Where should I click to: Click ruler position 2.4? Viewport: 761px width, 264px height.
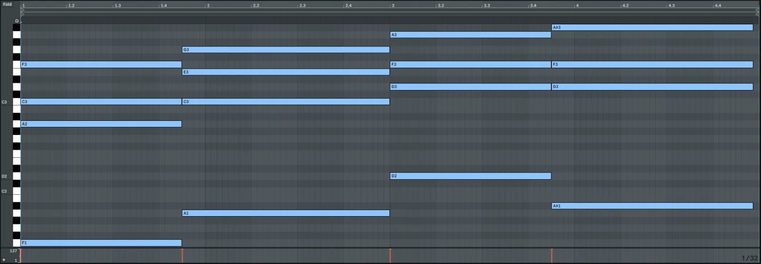click(349, 6)
